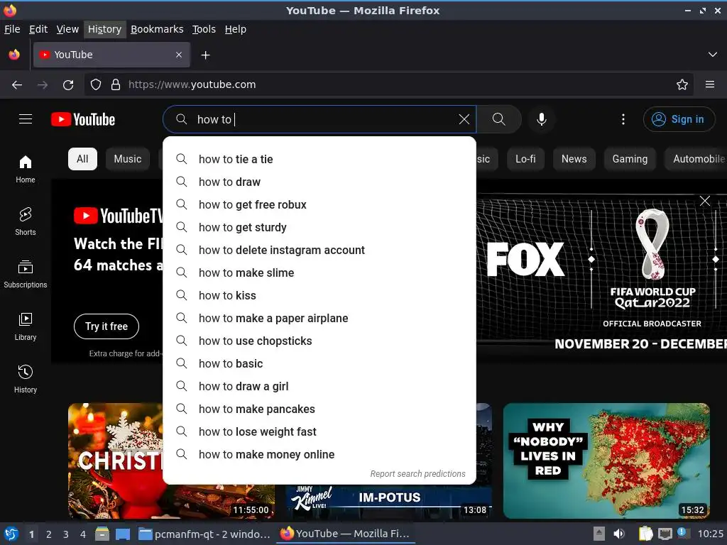Select the News filter chip
The width and height of the screenshot is (727, 545).
[x=574, y=159]
